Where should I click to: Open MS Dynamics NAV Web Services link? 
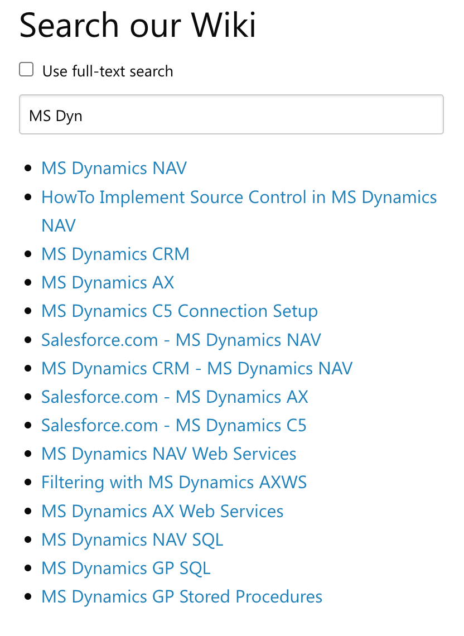[169, 454]
